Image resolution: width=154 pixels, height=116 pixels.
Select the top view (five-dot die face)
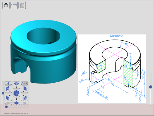[x=16, y=85]
